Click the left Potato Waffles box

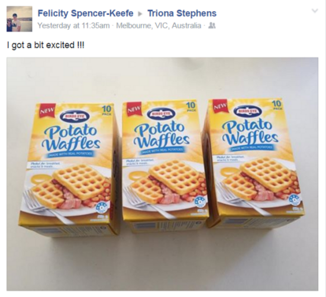pyautogui.click(x=69, y=169)
